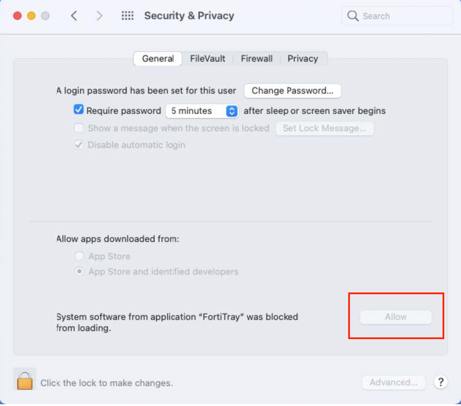461x406 pixels.
Task: Select App Store and identified developers option
Action: (x=80, y=272)
